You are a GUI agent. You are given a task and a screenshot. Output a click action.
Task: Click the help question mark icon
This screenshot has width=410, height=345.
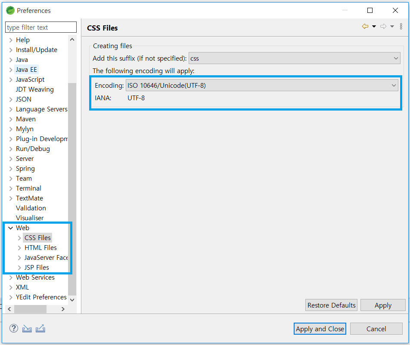[x=14, y=328]
